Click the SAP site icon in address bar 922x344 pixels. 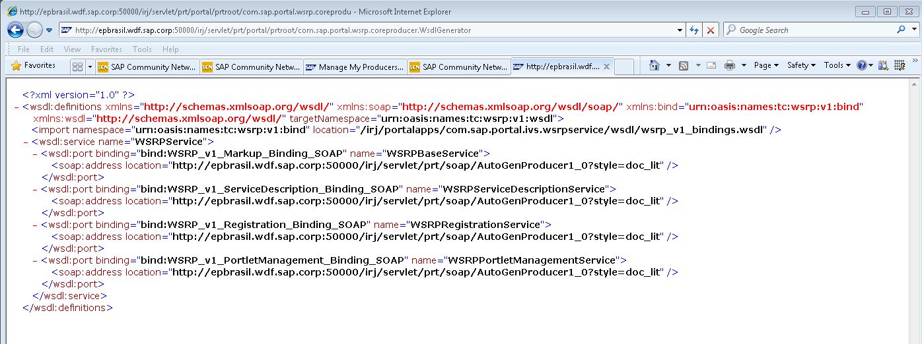66,30
